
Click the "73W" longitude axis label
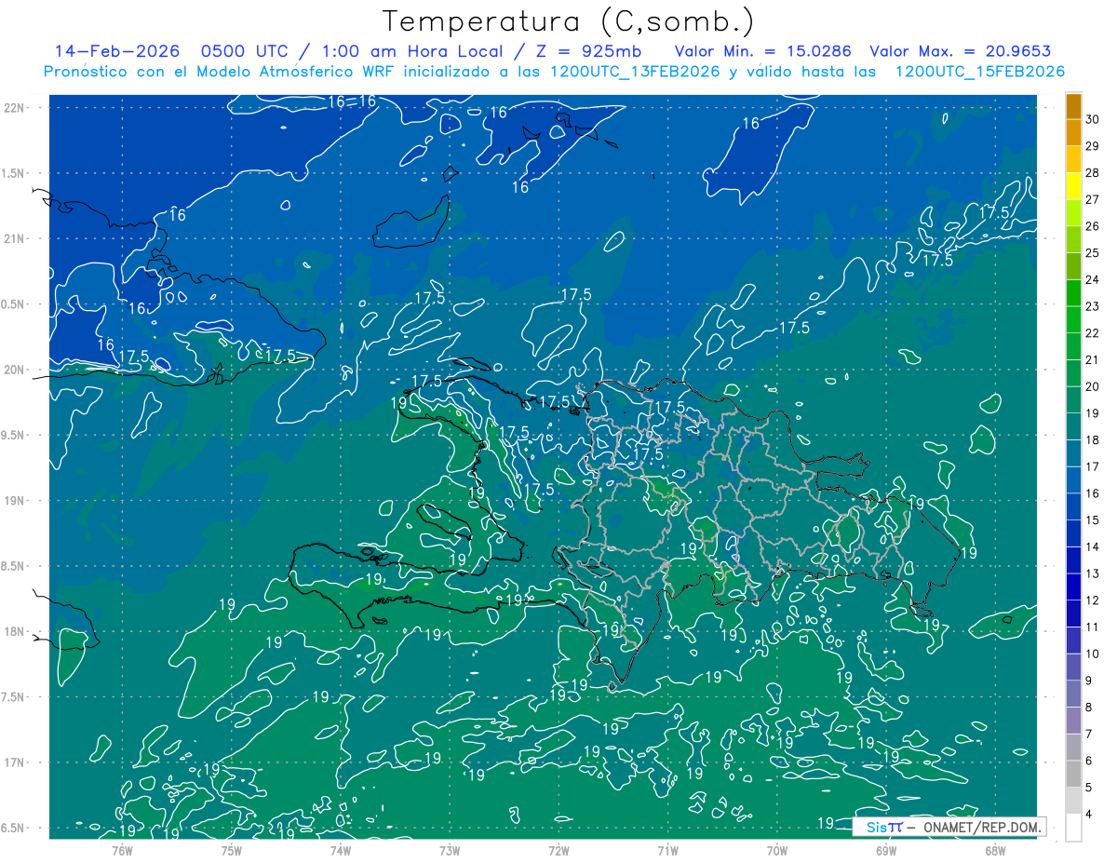tap(450, 850)
